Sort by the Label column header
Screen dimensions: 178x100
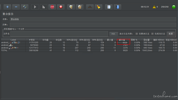(13, 40)
